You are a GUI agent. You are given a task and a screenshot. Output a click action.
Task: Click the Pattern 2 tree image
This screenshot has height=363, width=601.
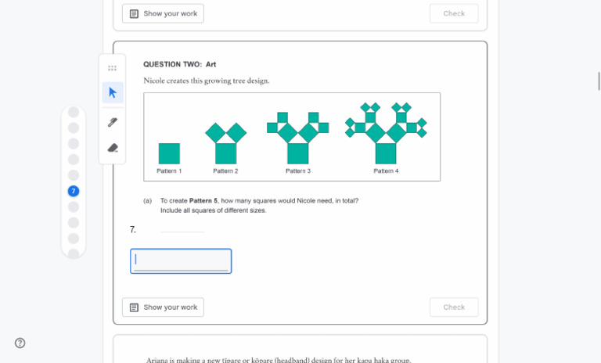coord(225,143)
